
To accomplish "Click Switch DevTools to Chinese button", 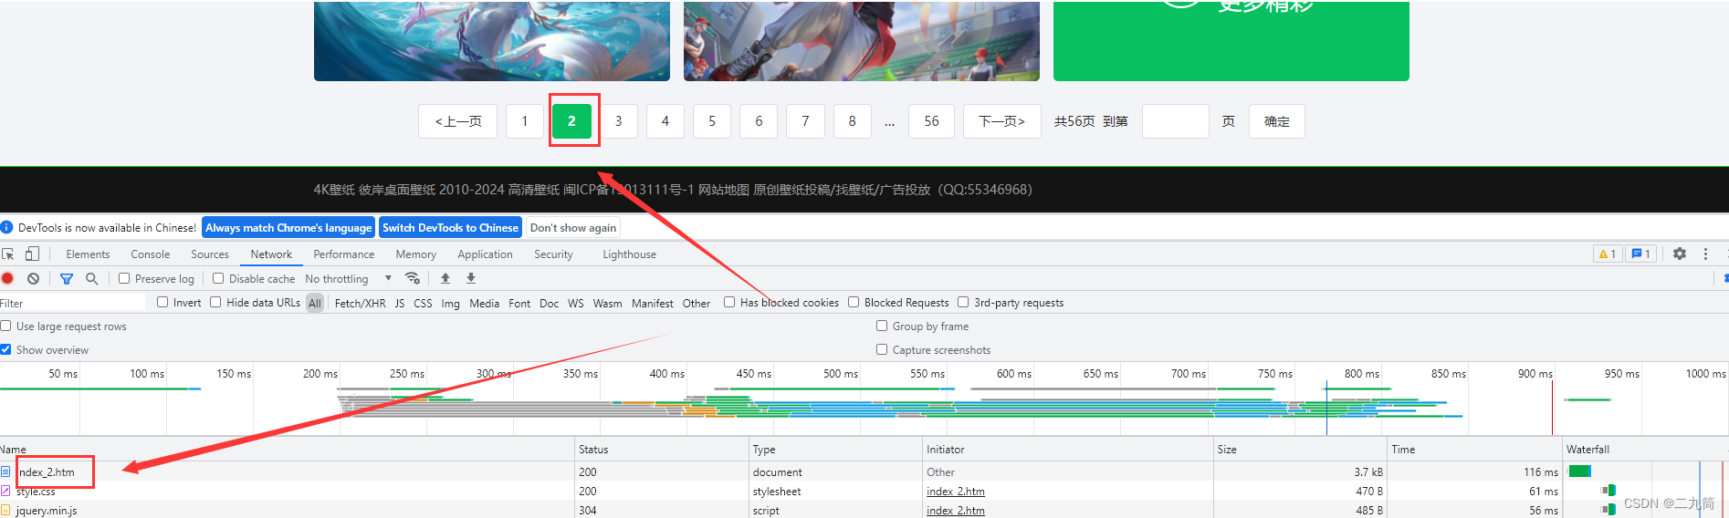I will (450, 228).
